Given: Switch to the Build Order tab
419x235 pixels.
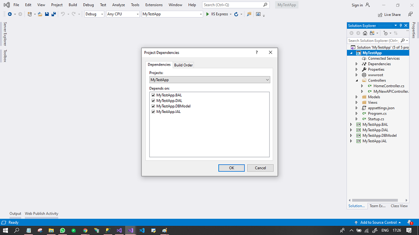Looking at the screenshot, I should 184,65.
